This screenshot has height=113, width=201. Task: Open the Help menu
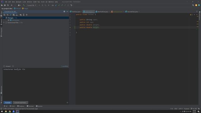click(56, 2)
